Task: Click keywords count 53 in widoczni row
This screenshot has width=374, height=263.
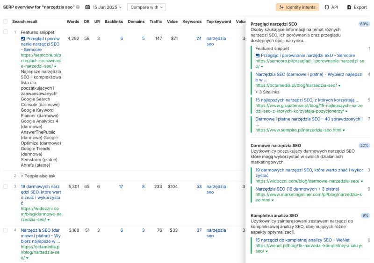Action: 199,187
